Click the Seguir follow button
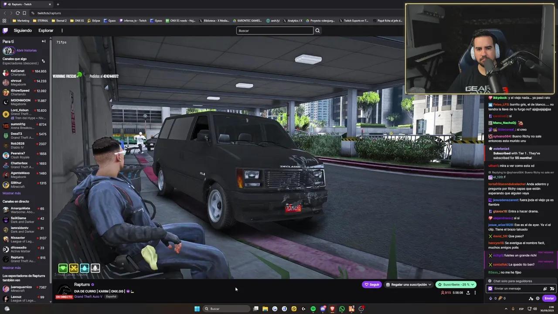This screenshot has width=558, height=314. tap(372, 284)
